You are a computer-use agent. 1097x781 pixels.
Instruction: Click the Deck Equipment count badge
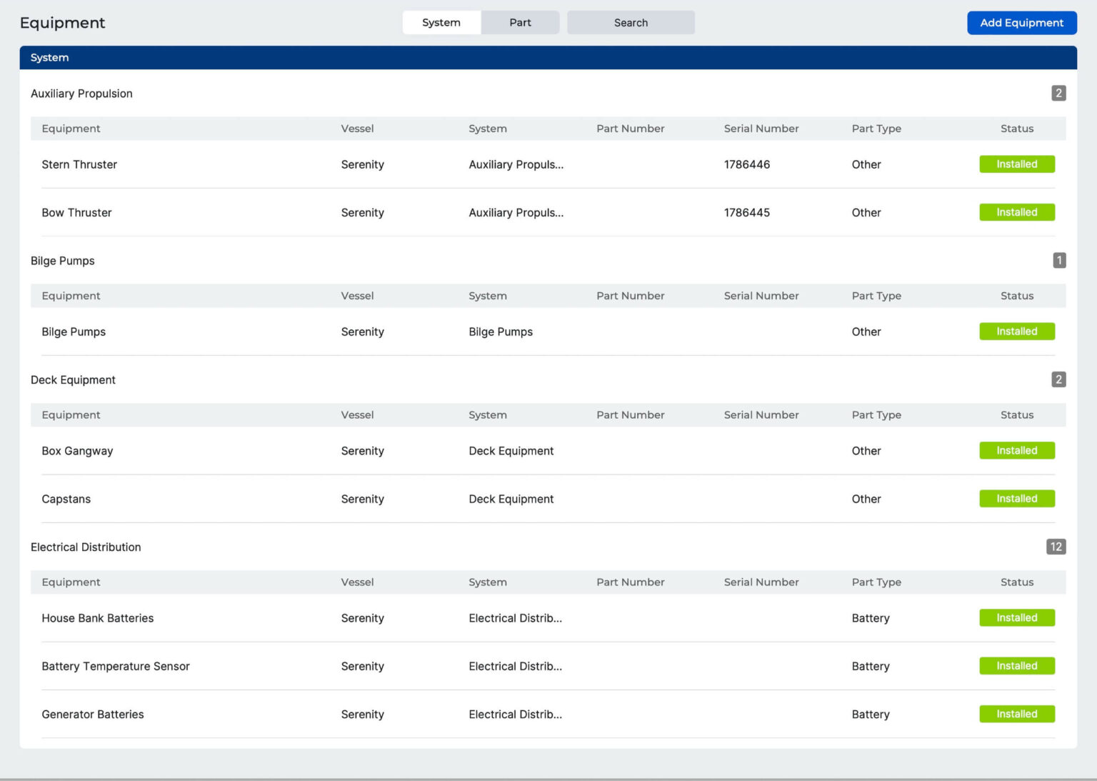1058,379
